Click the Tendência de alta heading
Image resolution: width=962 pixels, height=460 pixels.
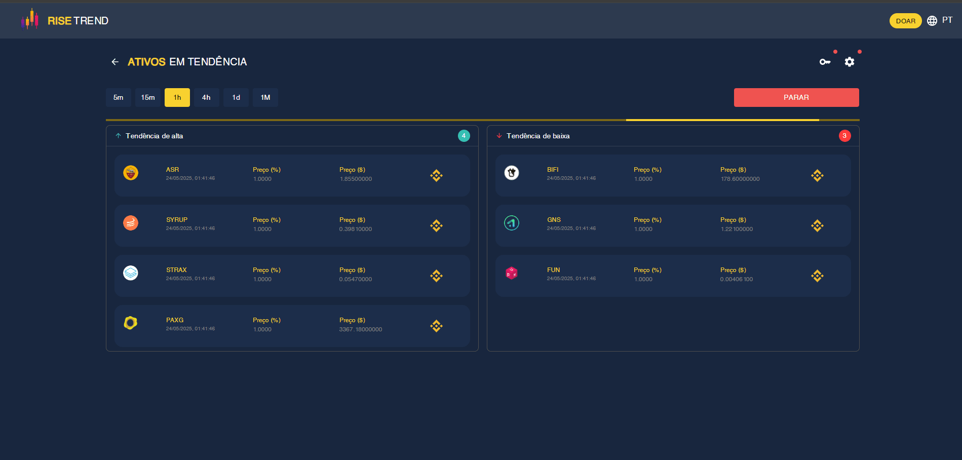click(155, 136)
